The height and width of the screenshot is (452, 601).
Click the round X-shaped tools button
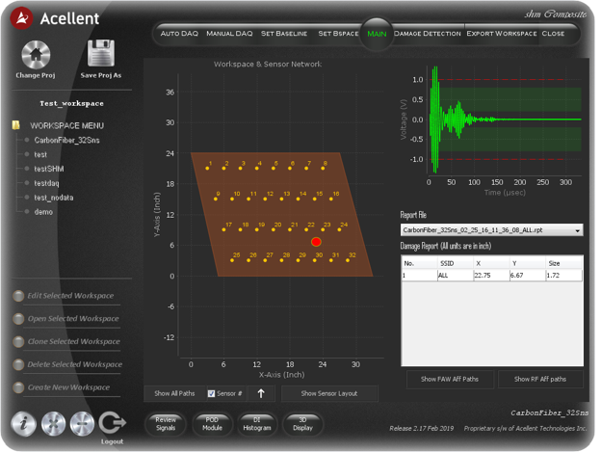click(53, 424)
